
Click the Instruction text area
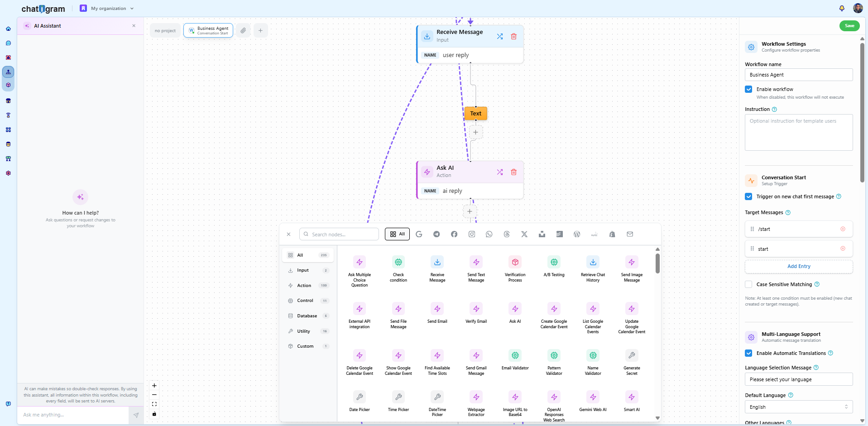click(799, 132)
